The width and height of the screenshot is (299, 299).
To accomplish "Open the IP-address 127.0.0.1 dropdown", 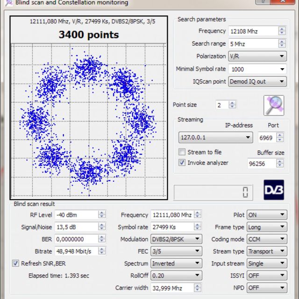I will click(x=216, y=138).
